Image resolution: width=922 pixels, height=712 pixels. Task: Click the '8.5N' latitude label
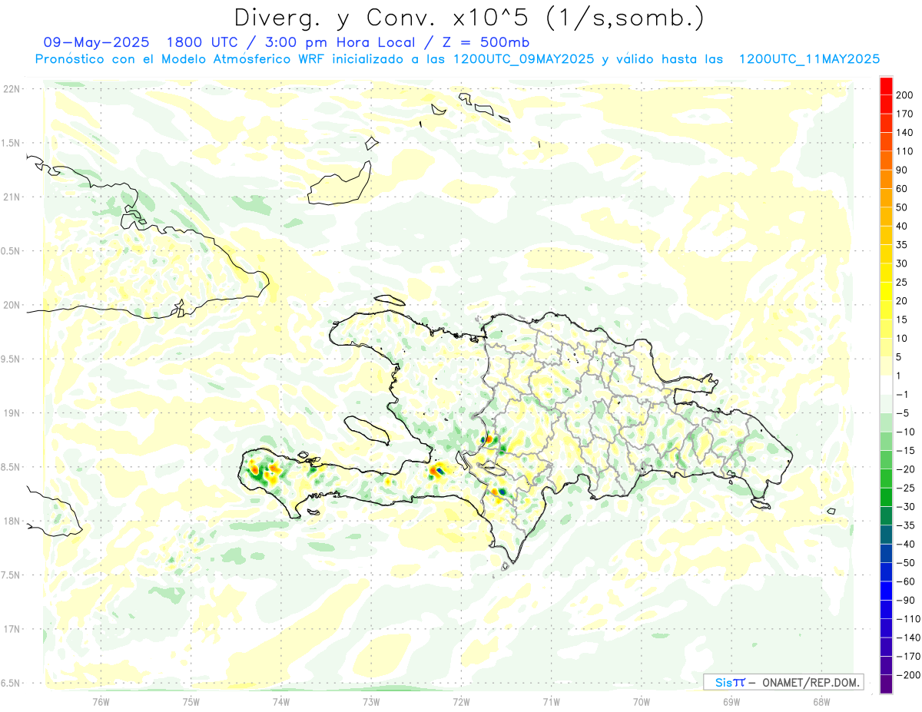point(11,467)
